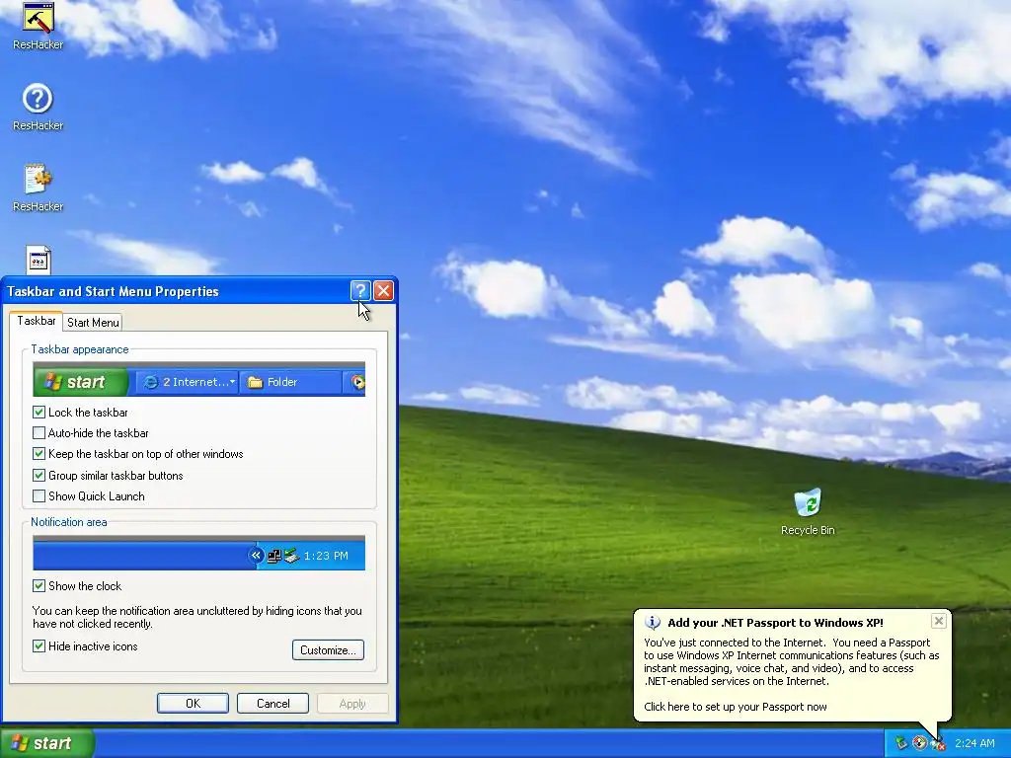Screen dimensions: 1011x758
Task: Click the 'Notification area' group label
Action: [69, 522]
